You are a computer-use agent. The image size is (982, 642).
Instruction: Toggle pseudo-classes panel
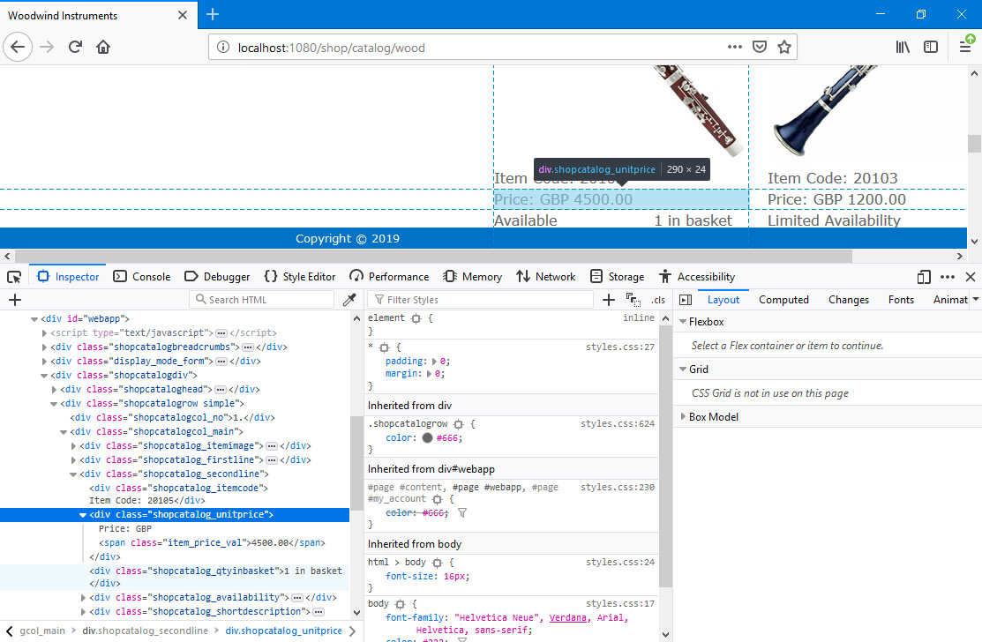633,300
